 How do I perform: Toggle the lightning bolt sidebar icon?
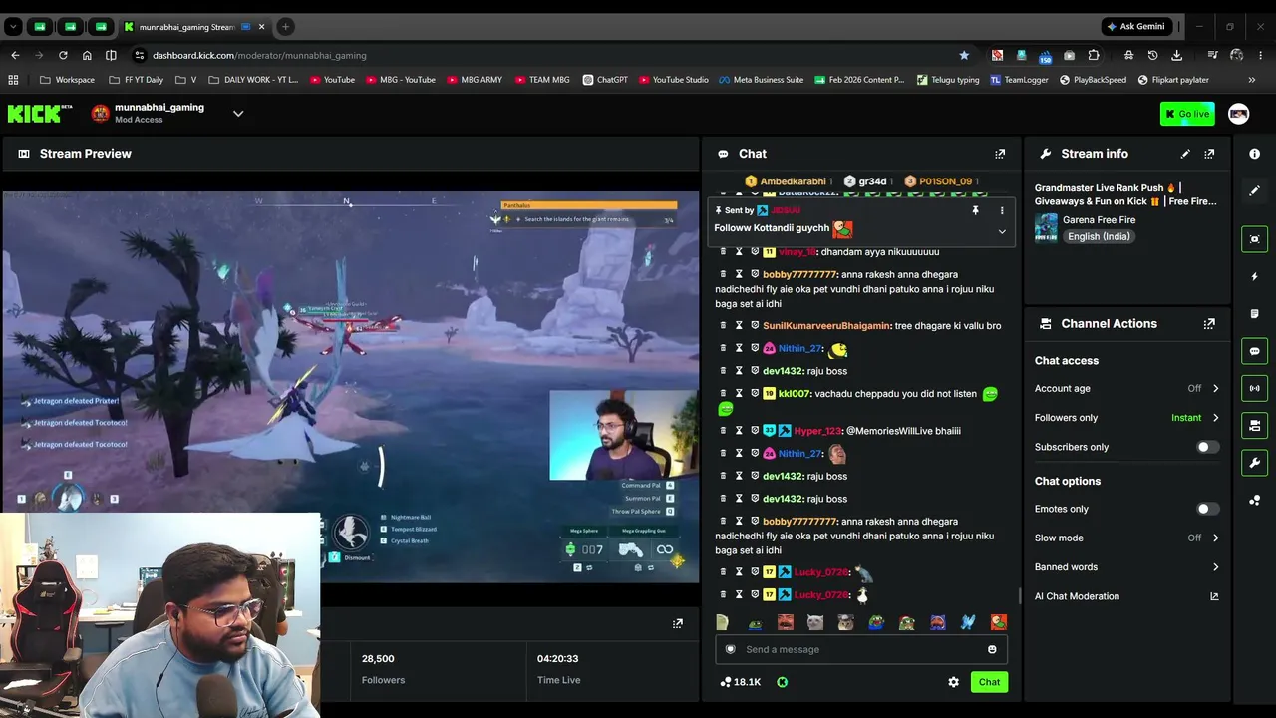tap(1254, 276)
